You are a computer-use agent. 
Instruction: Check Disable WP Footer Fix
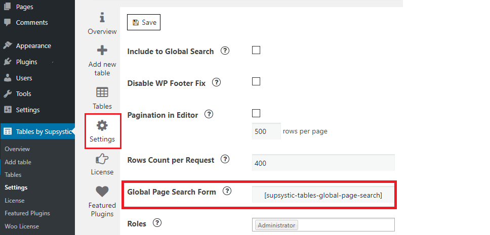(x=256, y=82)
